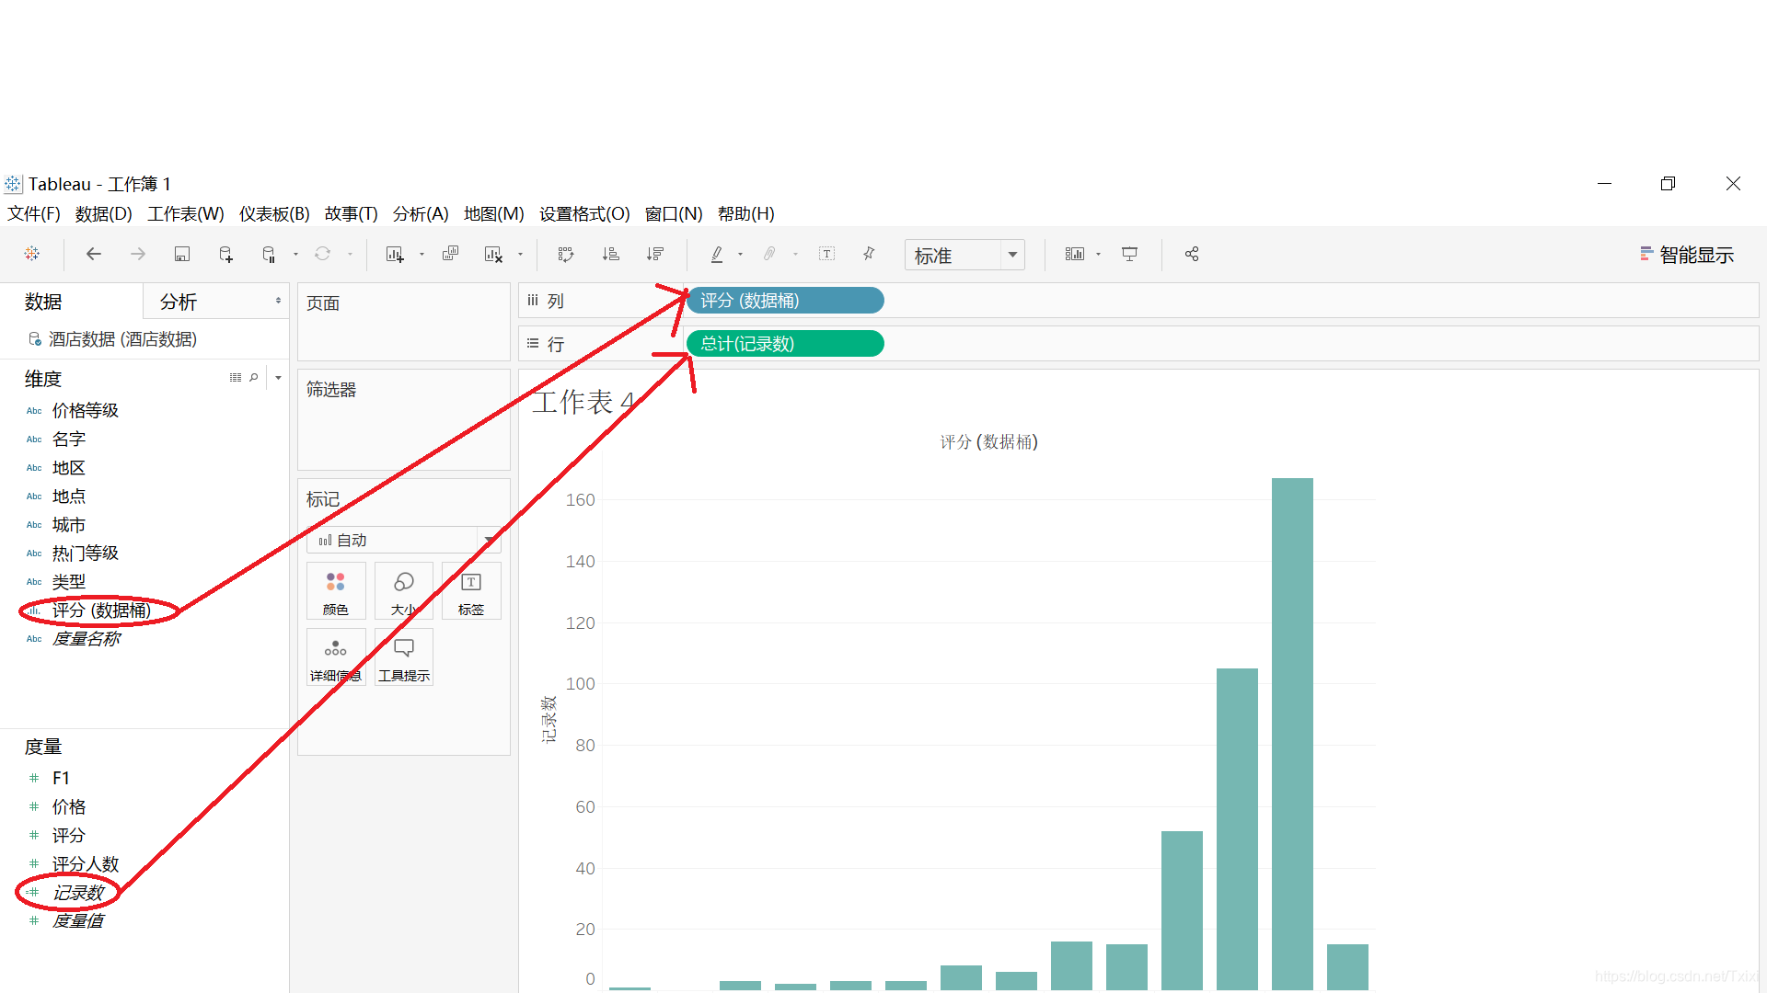Select the 价格等级 dimension
This screenshot has height=993, width=1767.
tap(86, 410)
